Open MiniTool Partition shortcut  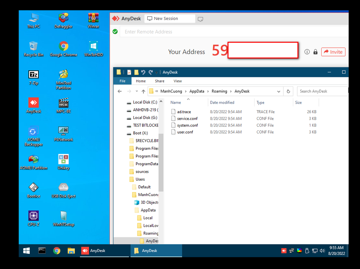pyautogui.click(x=63, y=80)
